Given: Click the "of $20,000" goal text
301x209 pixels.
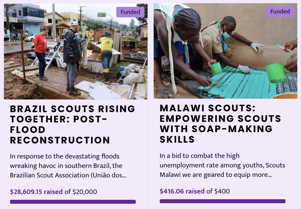Looking at the screenshot, I should [x=81, y=192].
